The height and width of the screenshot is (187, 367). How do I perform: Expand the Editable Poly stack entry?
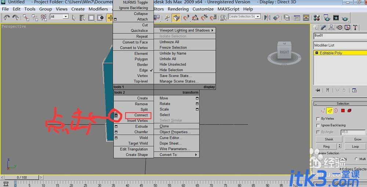[317, 53]
